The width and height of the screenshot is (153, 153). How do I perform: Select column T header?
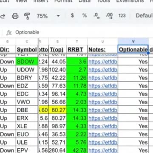click(77, 42)
